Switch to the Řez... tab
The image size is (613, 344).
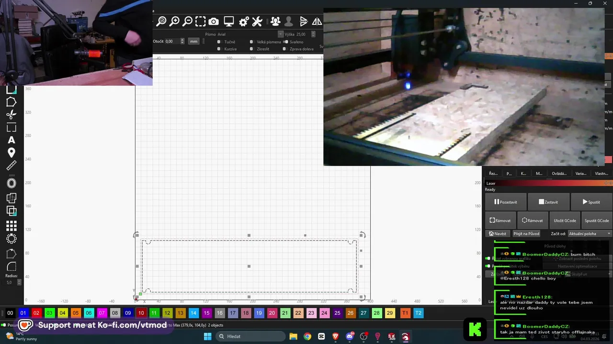point(493,174)
